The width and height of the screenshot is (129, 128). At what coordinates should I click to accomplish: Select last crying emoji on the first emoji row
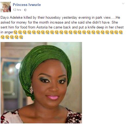[121, 32]
